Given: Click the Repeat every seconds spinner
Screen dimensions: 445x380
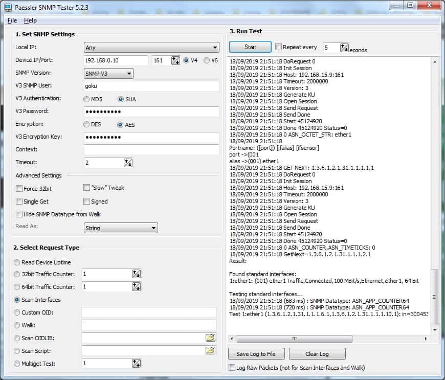Looking at the screenshot, I should coord(344,48).
